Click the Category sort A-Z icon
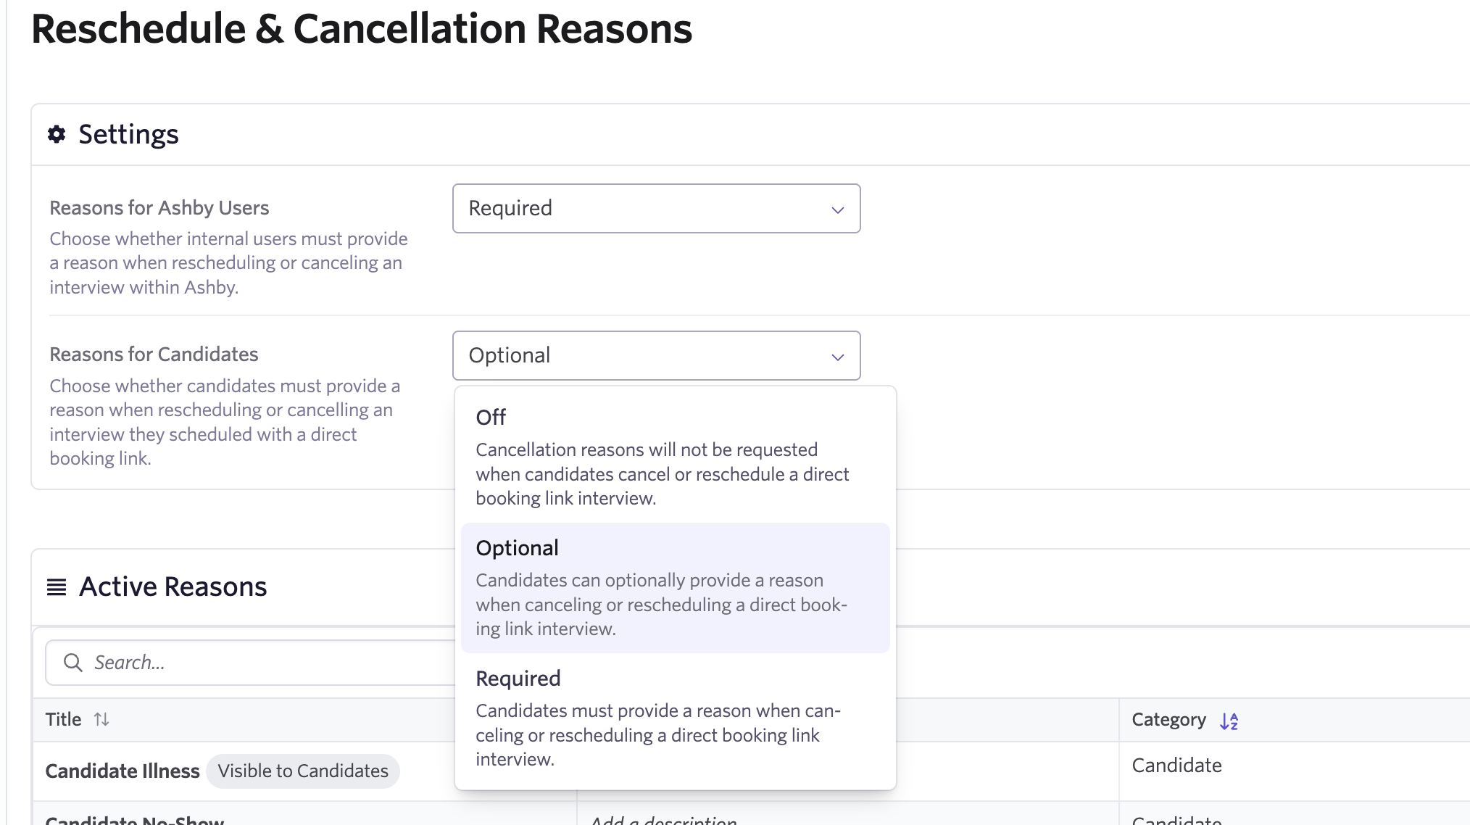Image resolution: width=1470 pixels, height=825 pixels. point(1229,721)
